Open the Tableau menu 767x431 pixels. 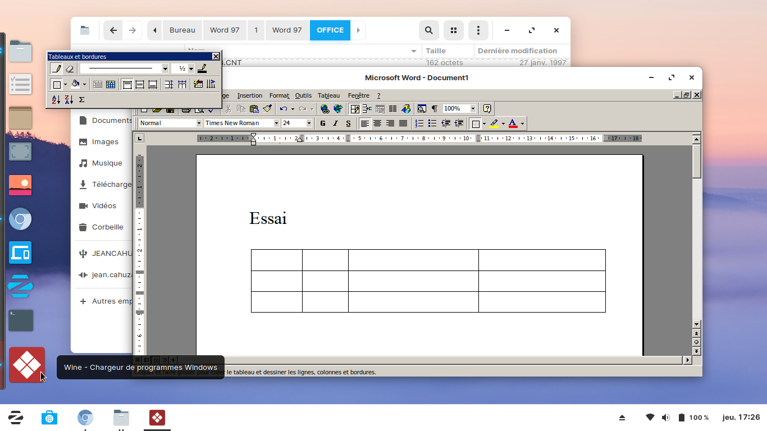tap(328, 96)
